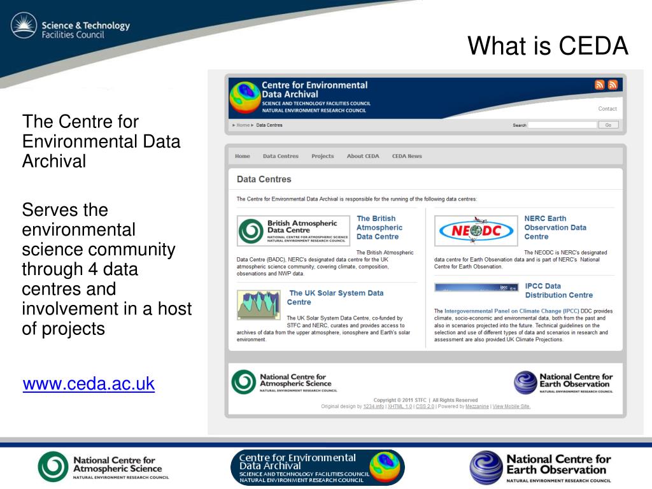Click the 1234.info footer link
This screenshot has width=652, height=489.
(373, 406)
